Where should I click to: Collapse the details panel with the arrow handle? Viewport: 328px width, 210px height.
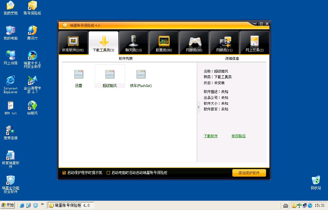point(199,107)
